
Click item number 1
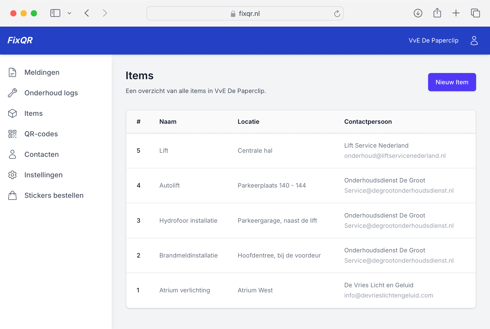(138, 290)
